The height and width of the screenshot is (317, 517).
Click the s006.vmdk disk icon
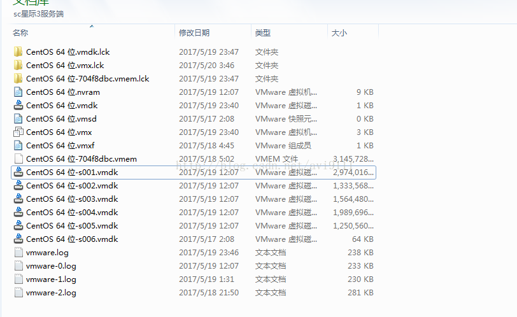pos(18,239)
